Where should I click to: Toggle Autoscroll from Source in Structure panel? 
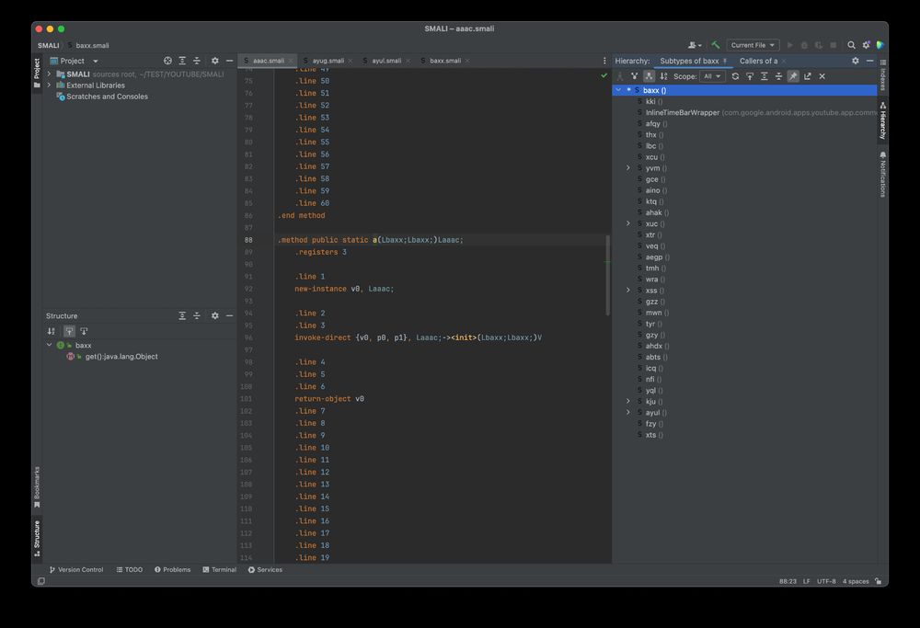click(x=84, y=331)
